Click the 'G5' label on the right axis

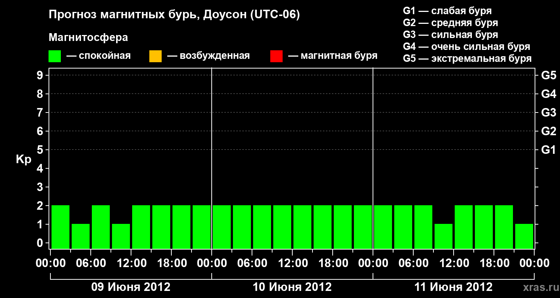click(548, 76)
